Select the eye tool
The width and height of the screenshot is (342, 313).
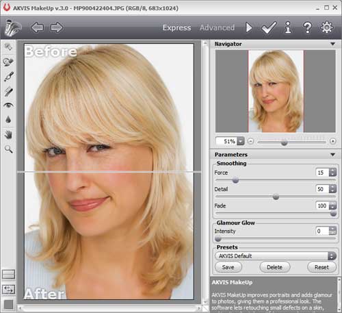pyautogui.click(x=8, y=105)
